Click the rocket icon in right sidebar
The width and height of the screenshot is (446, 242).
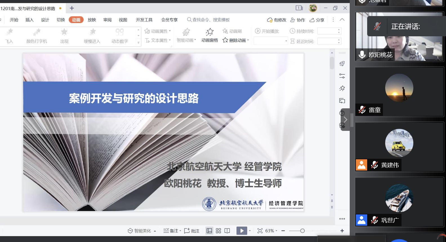(342, 64)
